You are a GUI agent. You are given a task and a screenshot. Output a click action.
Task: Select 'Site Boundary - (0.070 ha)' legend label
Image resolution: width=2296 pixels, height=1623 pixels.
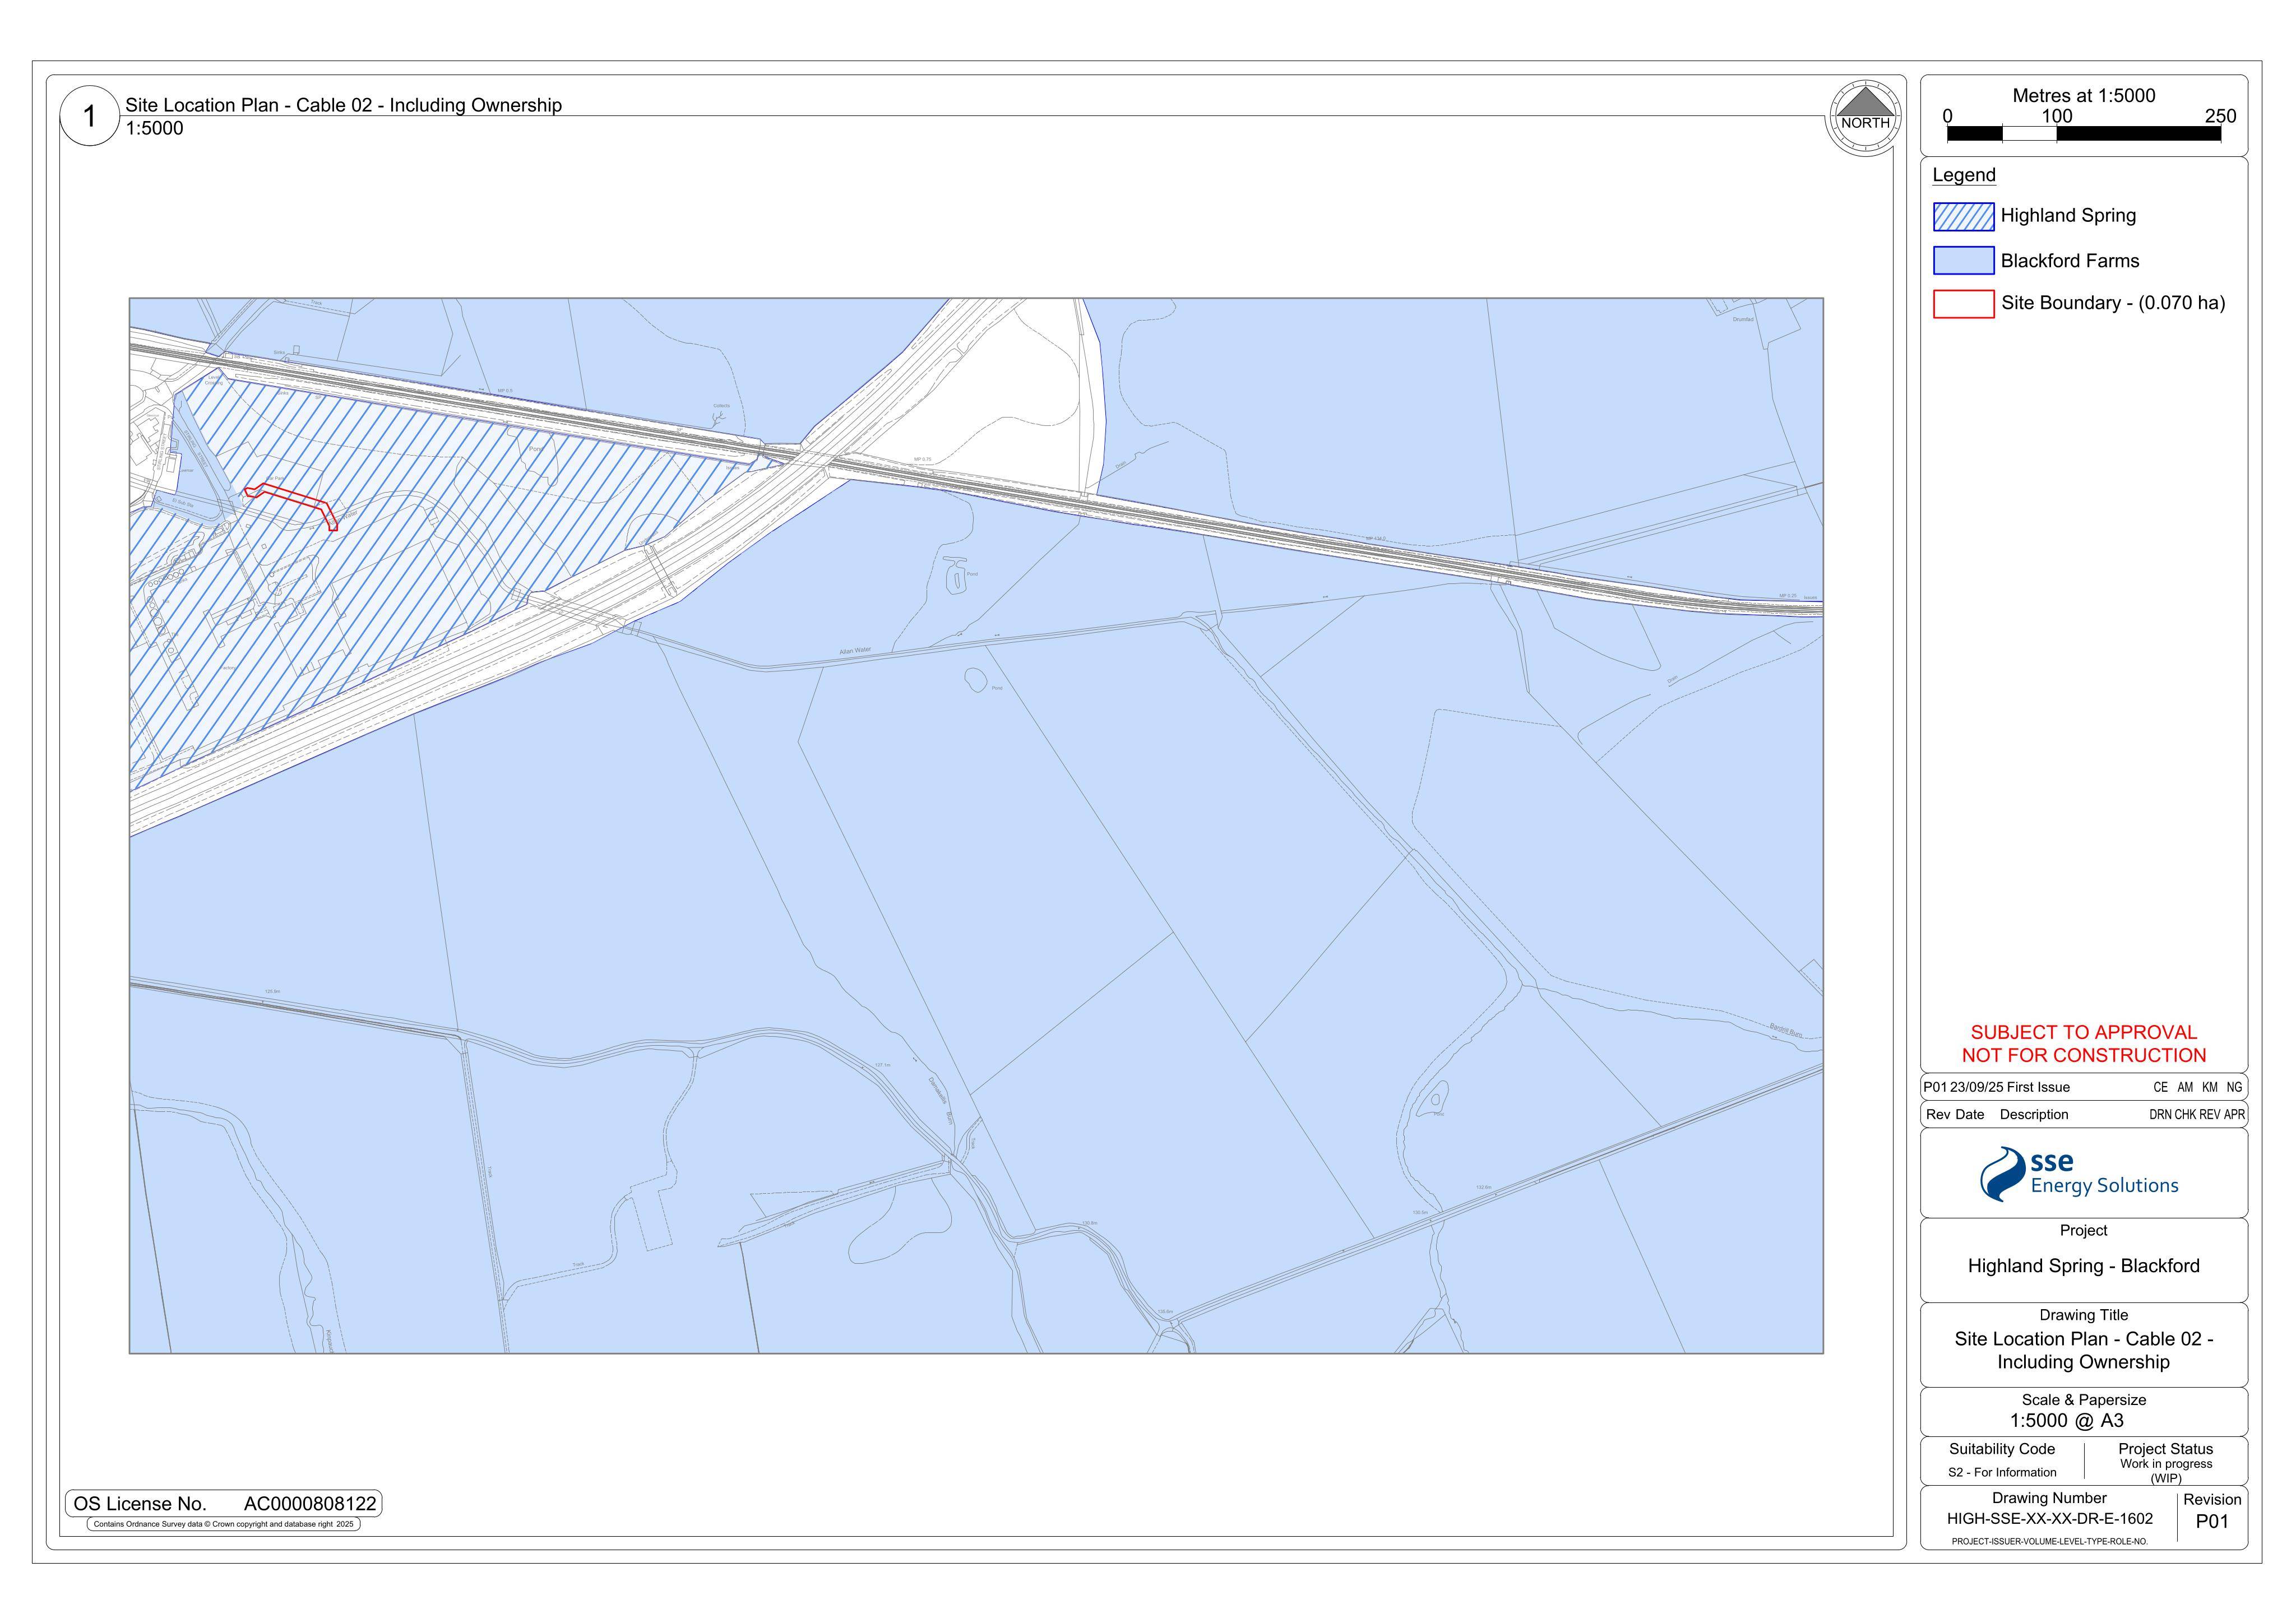(x=2113, y=303)
